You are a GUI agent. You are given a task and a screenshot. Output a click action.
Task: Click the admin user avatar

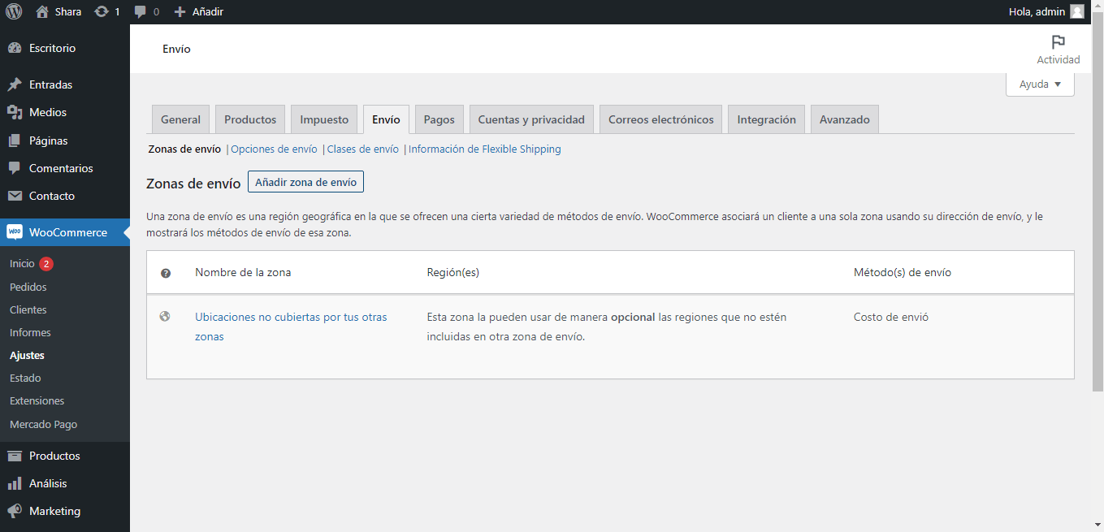(1076, 12)
